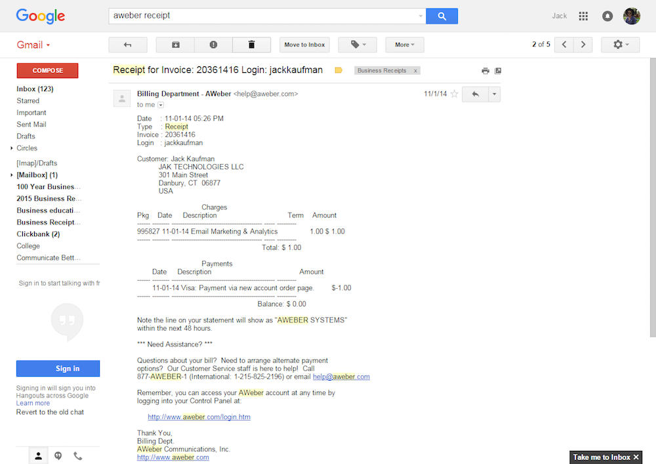The image size is (656, 464).
Task: Remove the Business Receipts label with the x
Action: coord(415,70)
